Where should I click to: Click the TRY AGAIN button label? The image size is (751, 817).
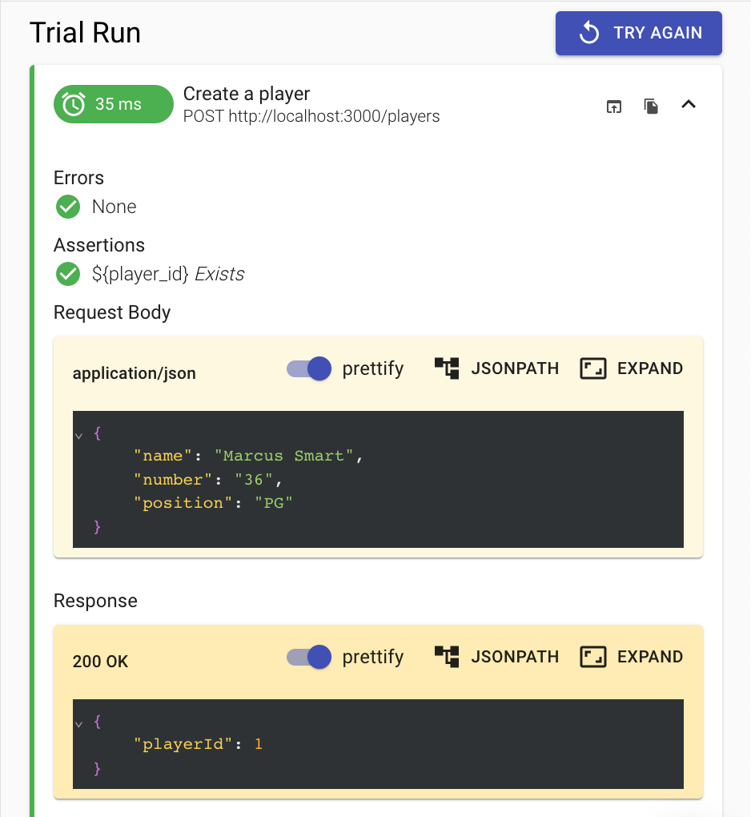[658, 33]
